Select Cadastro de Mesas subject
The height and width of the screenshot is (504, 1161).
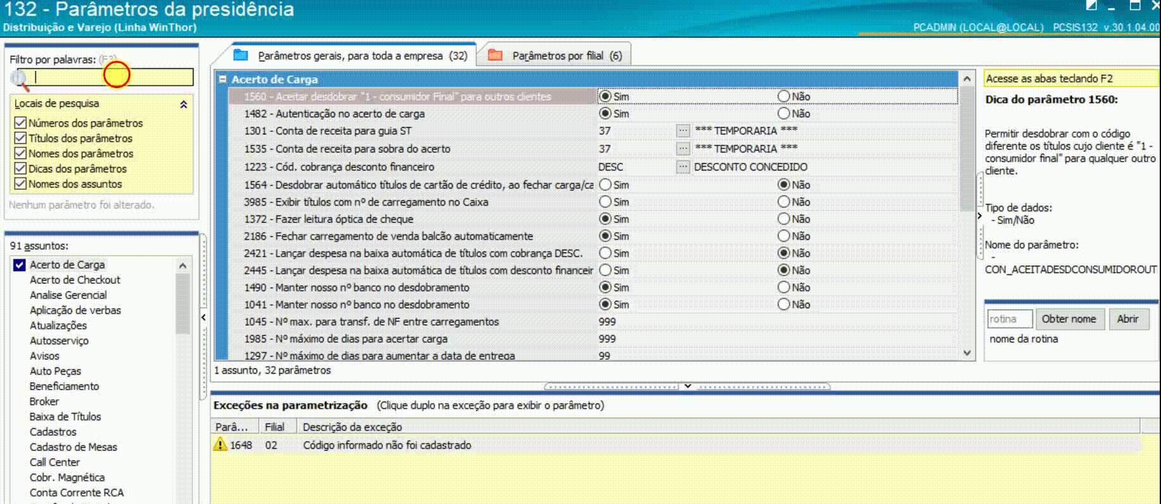[73, 447]
